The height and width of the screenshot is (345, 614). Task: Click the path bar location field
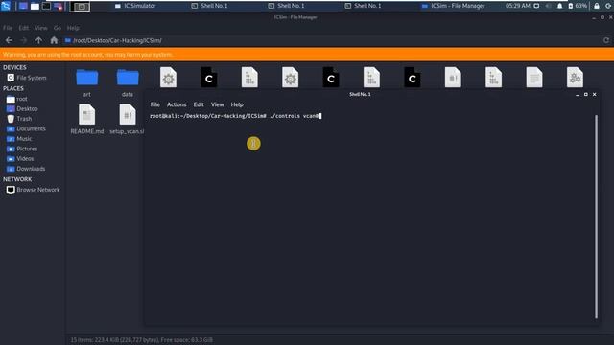[333, 40]
